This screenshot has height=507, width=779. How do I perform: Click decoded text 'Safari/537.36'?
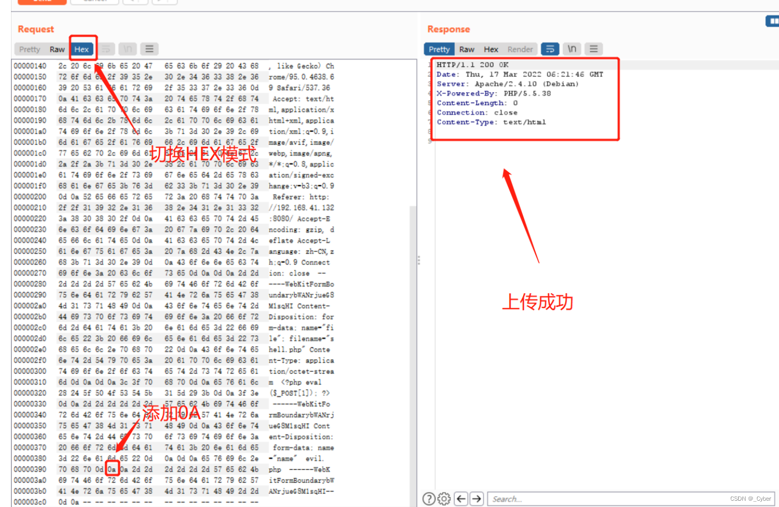click(x=303, y=88)
